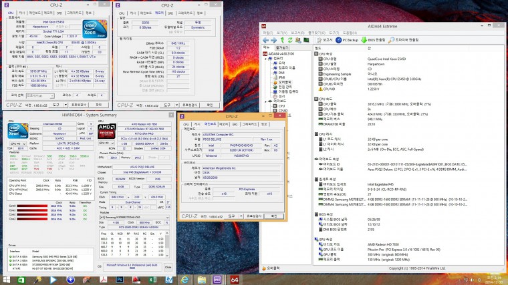Collapse the 컴퓨터 tree node

265,59
